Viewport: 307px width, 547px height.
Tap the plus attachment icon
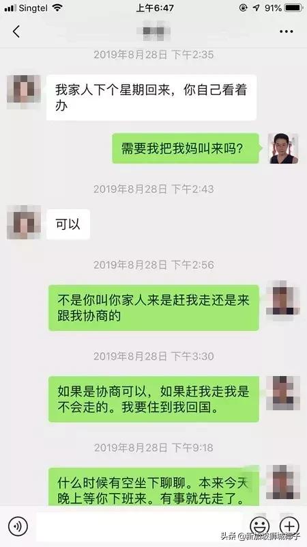point(289,526)
